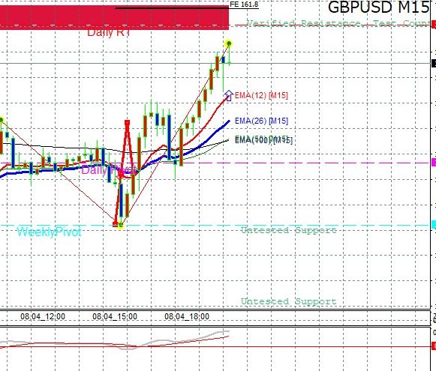436x371 pixels.
Task: Select the yellow swing-low marker near WeeklyPivot
Action: (120, 225)
